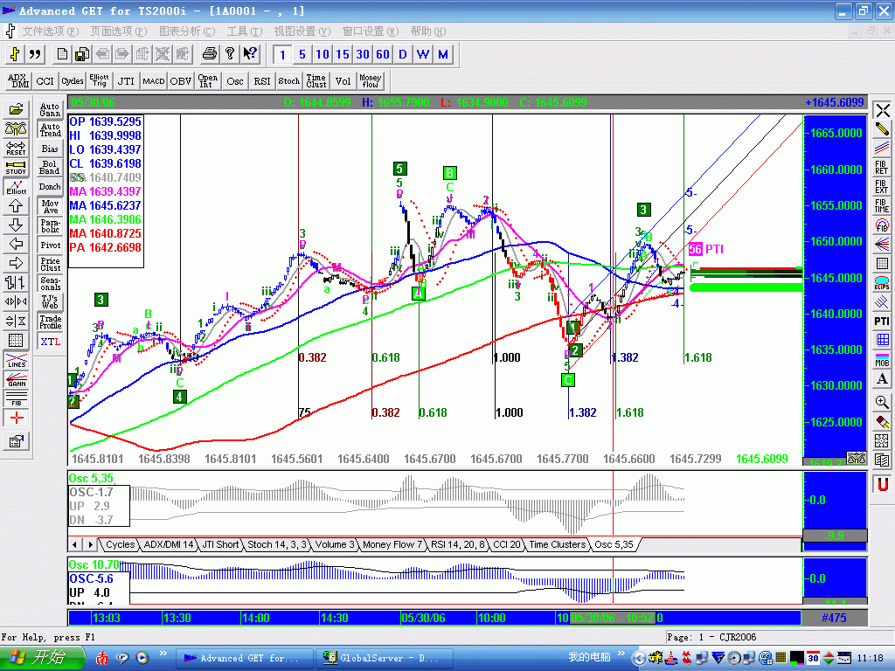Toggle the Bol Band overlay
Image resolution: width=895 pixels, height=671 pixels.
pos(51,167)
